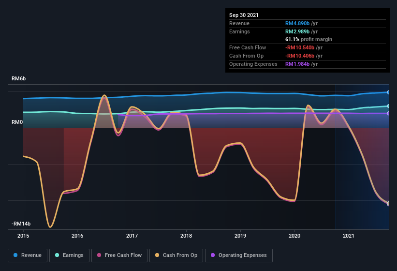397x271 pixels.
Task: Click the RM1.984b operating expenses value
Action: (297, 64)
